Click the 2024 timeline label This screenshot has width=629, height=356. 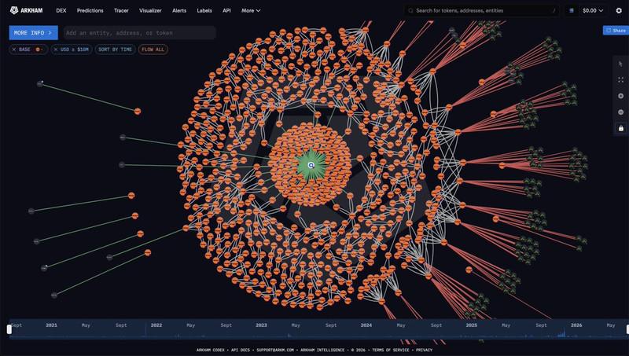pos(366,325)
